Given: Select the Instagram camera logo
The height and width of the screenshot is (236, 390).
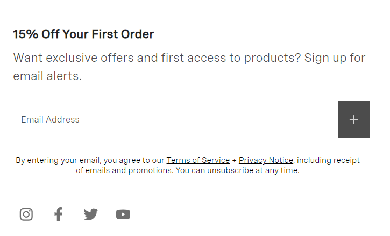Looking at the screenshot, I should (26, 214).
